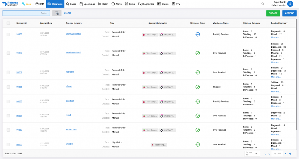Click the green check status for 99263

(197, 130)
